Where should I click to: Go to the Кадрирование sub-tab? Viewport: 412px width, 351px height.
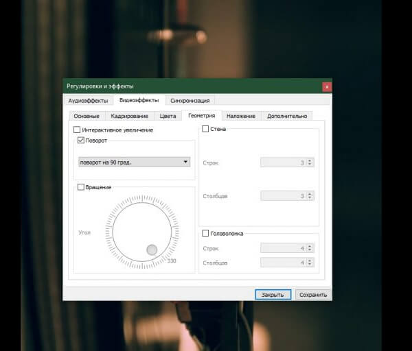pyautogui.click(x=129, y=116)
